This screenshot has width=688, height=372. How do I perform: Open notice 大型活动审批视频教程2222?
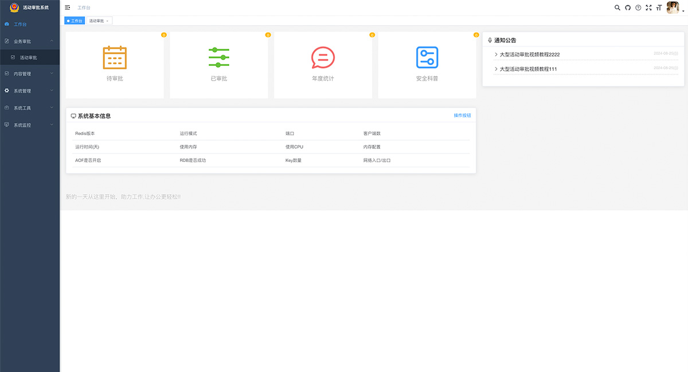tap(529, 54)
